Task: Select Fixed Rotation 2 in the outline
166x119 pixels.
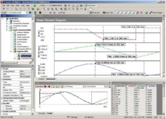Action: coord(23,47)
